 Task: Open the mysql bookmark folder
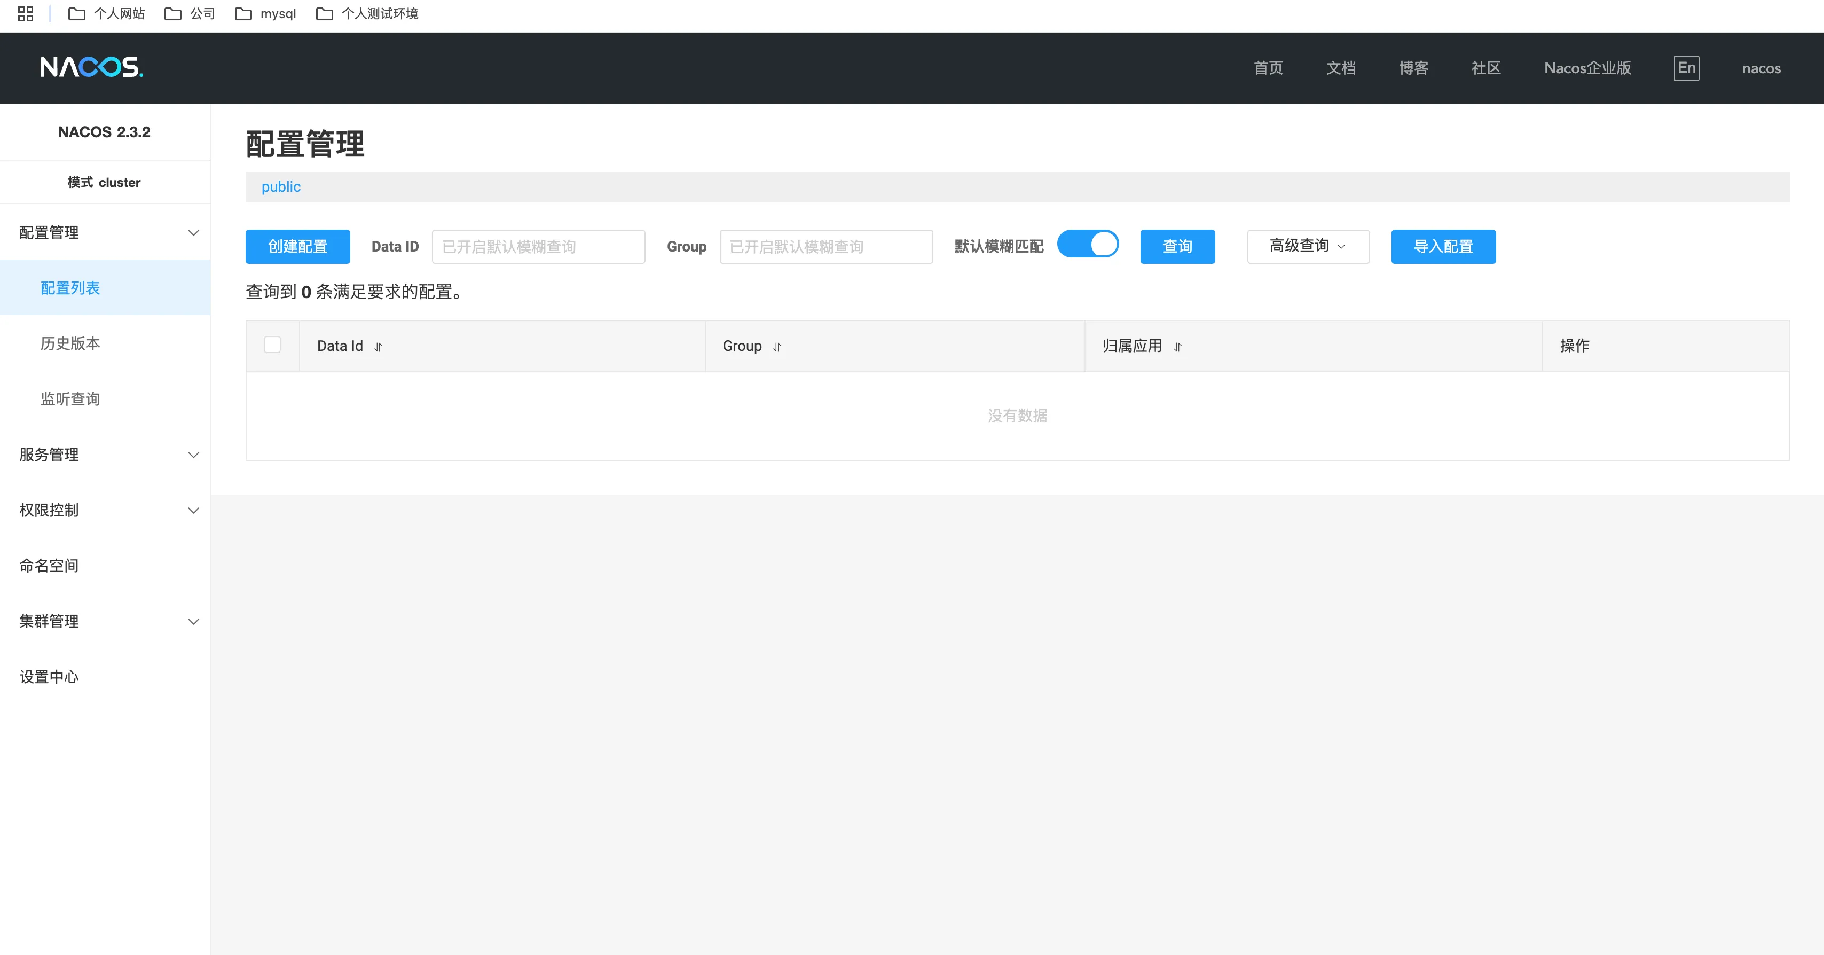[265, 13]
